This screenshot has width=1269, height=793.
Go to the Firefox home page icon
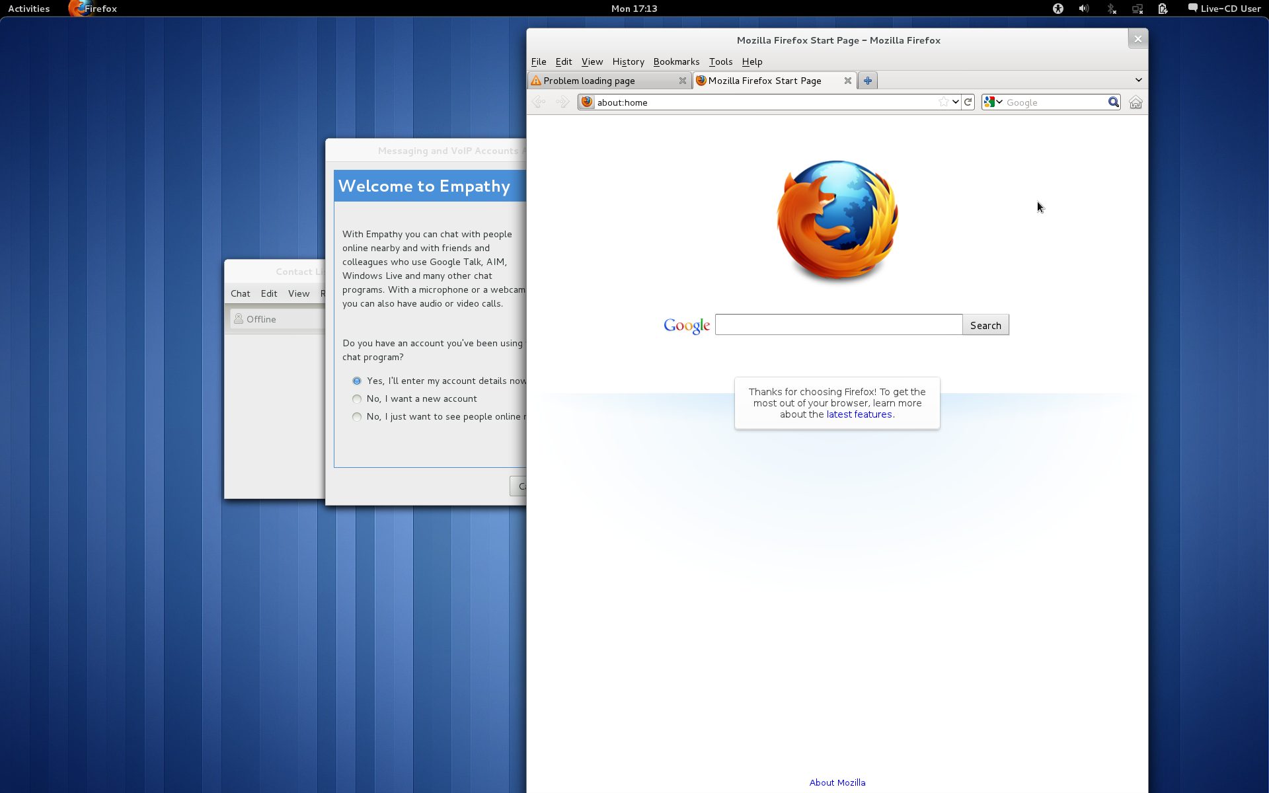click(1135, 102)
